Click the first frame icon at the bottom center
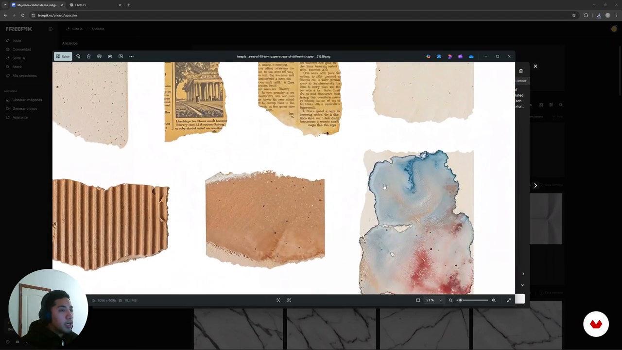Screen dimensions: 622x350 coord(278,300)
